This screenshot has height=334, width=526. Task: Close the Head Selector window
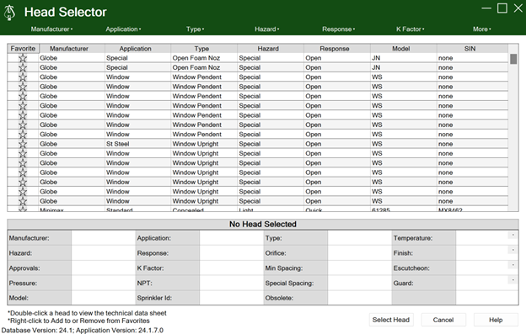coord(518,8)
